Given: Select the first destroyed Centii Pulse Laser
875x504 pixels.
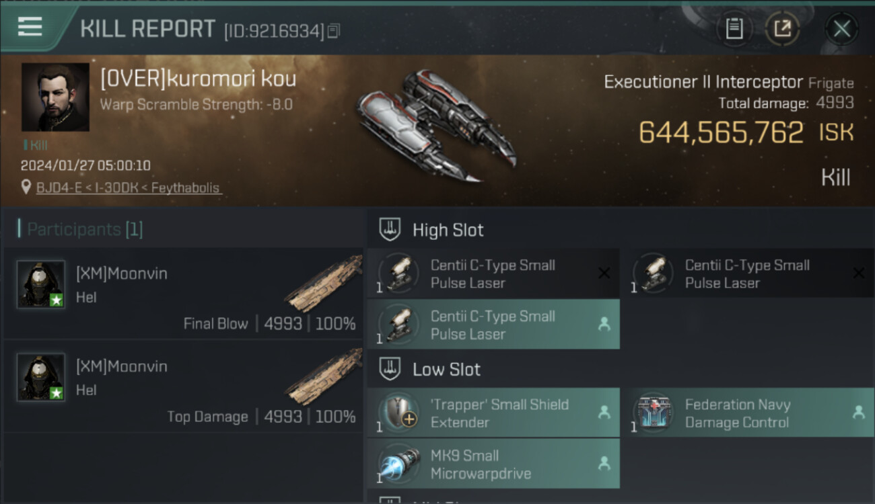Looking at the screenshot, I should click(493, 274).
